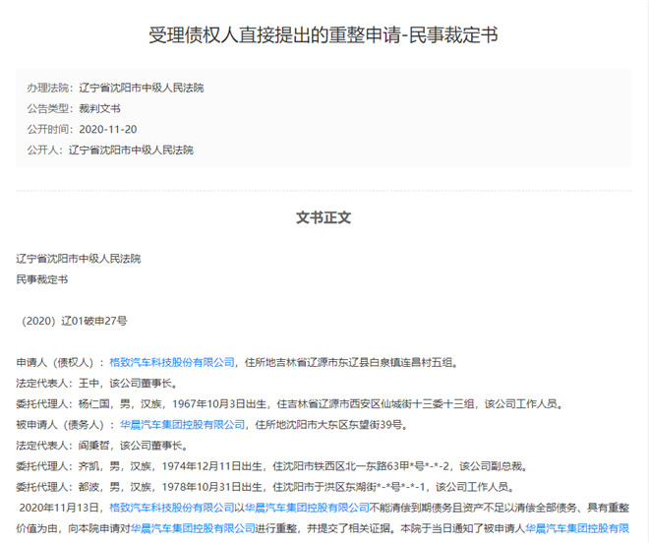The image size is (649, 543).
Task: Select the 办理法院 辽宁省沈阳市中级人民法院 line
Action: 115,88
